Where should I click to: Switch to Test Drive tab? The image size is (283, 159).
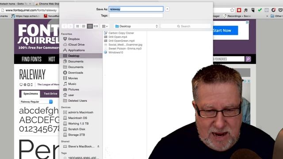50,94
